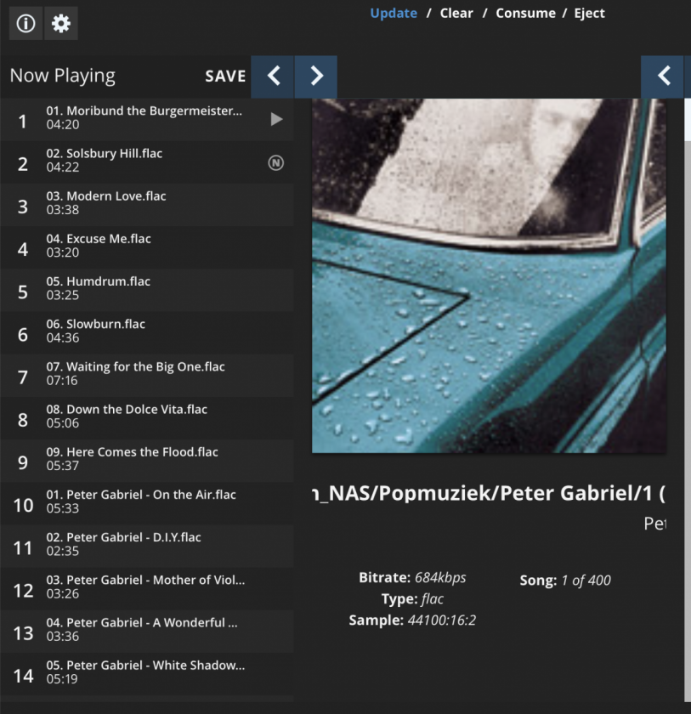
Task: Select track 03. Peter Gabriel - Mother of Viol...
Action: tap(146, 589)
